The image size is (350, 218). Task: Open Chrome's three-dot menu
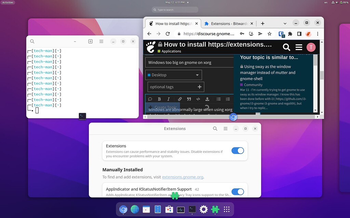coord(318,34)
